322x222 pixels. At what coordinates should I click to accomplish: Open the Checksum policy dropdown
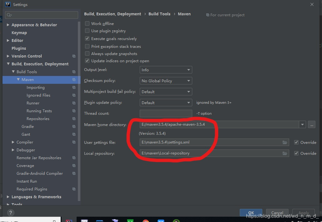(166, 81)
